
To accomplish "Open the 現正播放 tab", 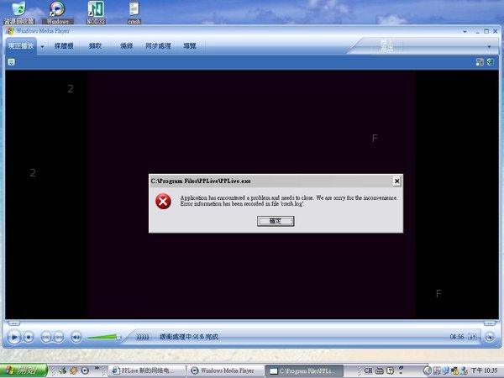I will click(21, 46).
